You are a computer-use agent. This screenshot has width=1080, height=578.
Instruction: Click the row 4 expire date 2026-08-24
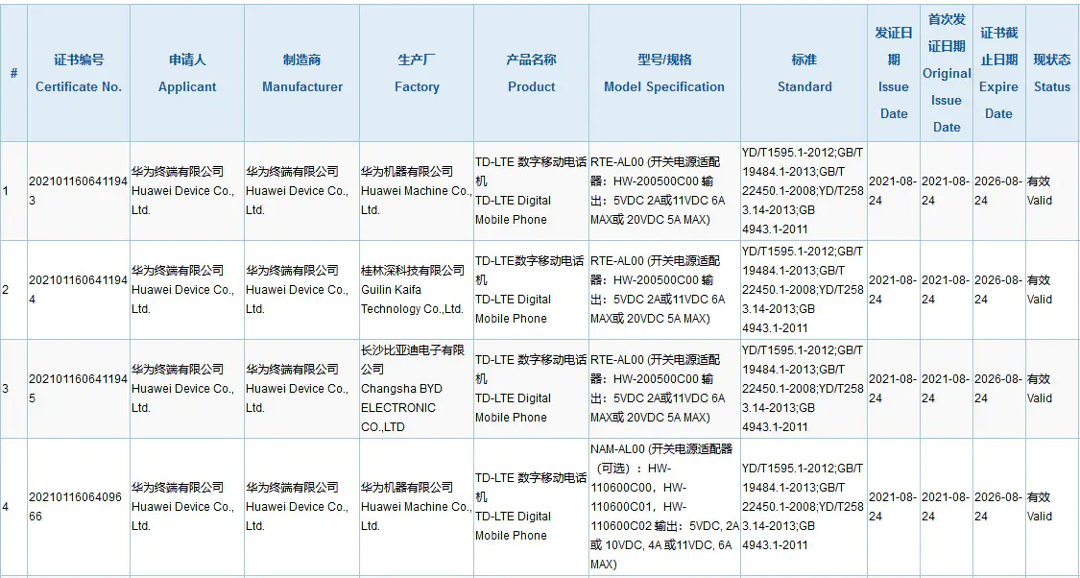click(998, 506)
